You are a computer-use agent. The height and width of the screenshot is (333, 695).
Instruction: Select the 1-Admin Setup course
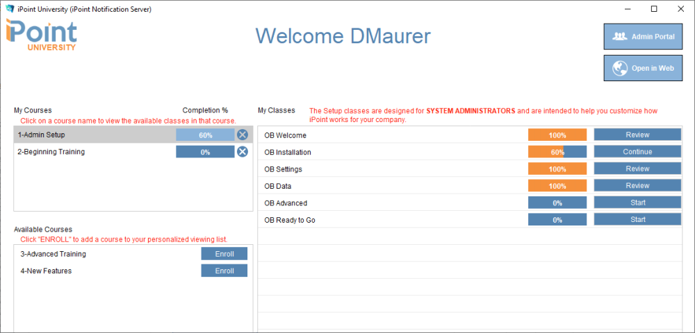click(x=133, y=135)
